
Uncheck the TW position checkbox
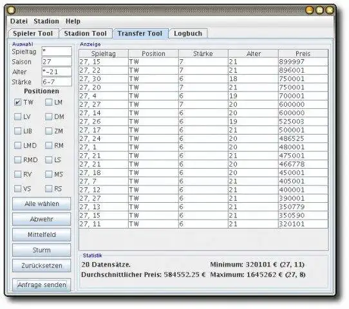click(17, 102)
